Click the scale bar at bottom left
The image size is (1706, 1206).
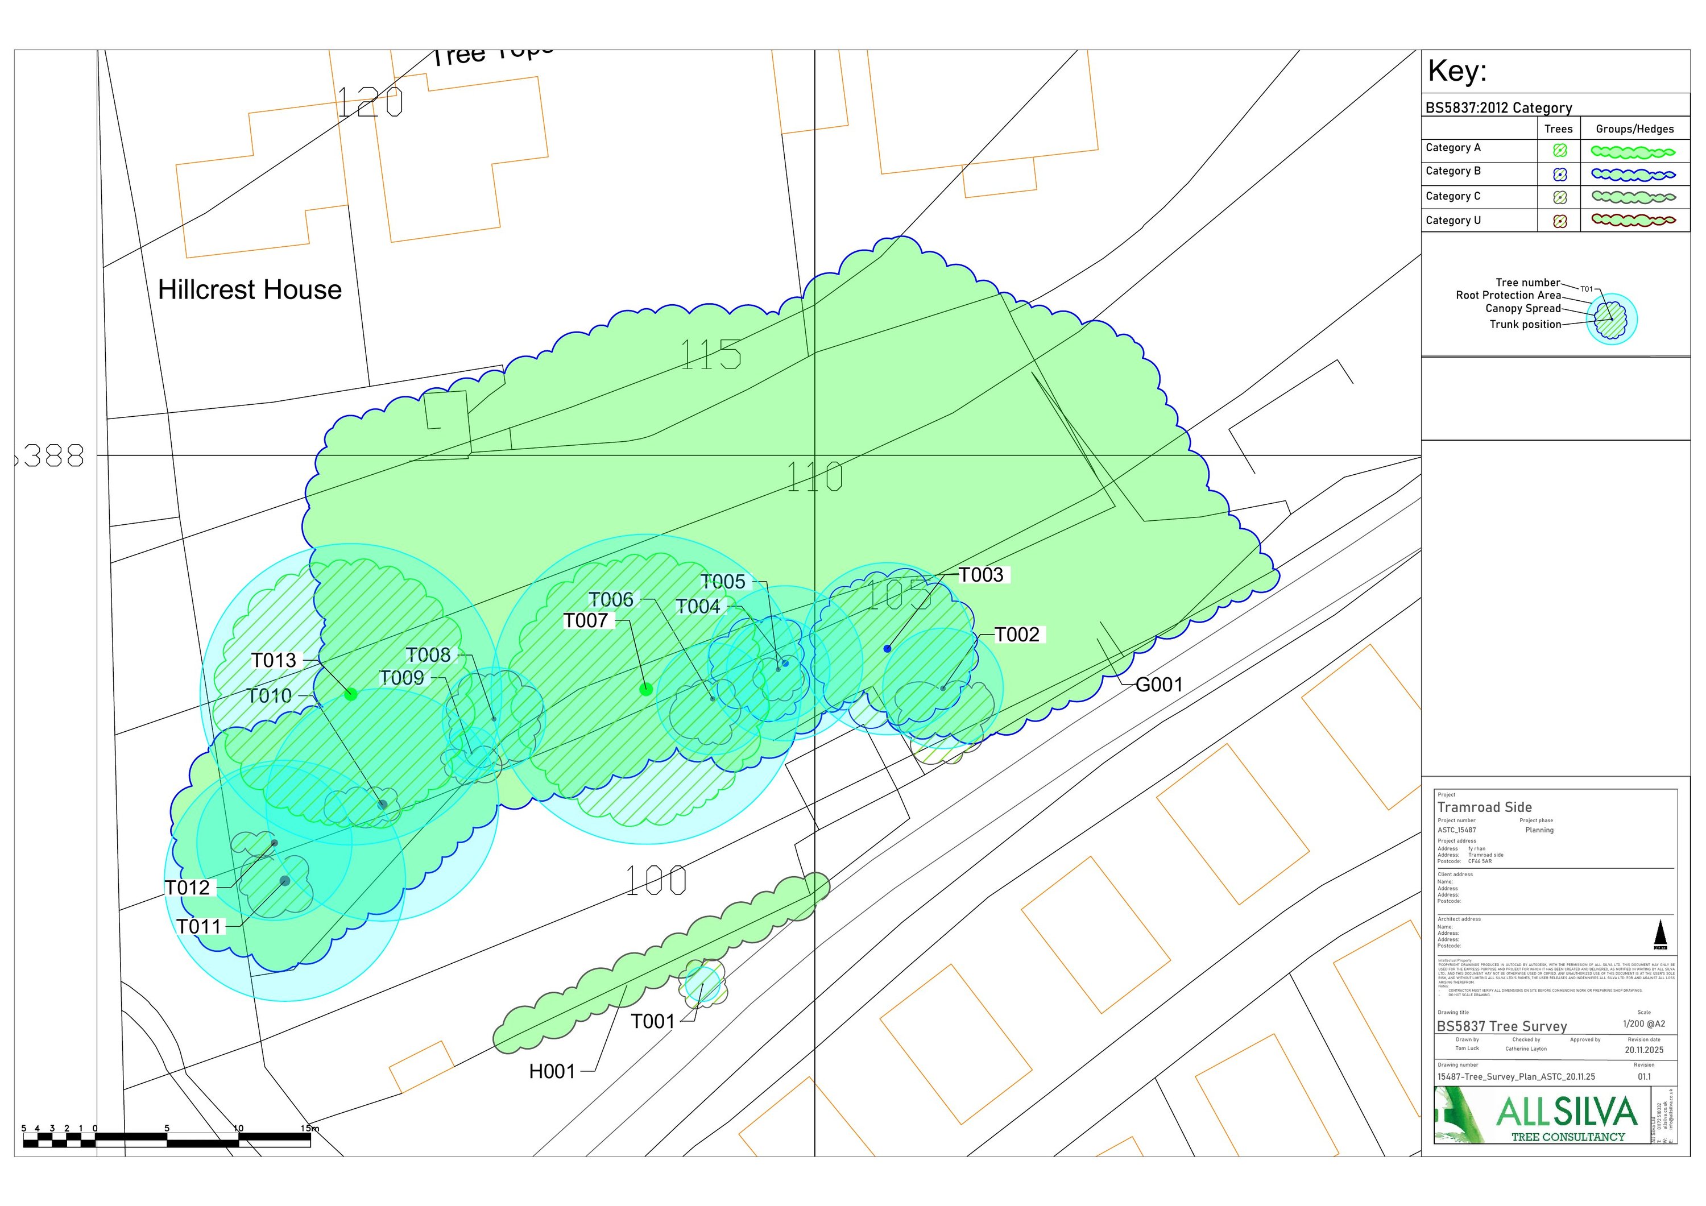point(167,1139)
